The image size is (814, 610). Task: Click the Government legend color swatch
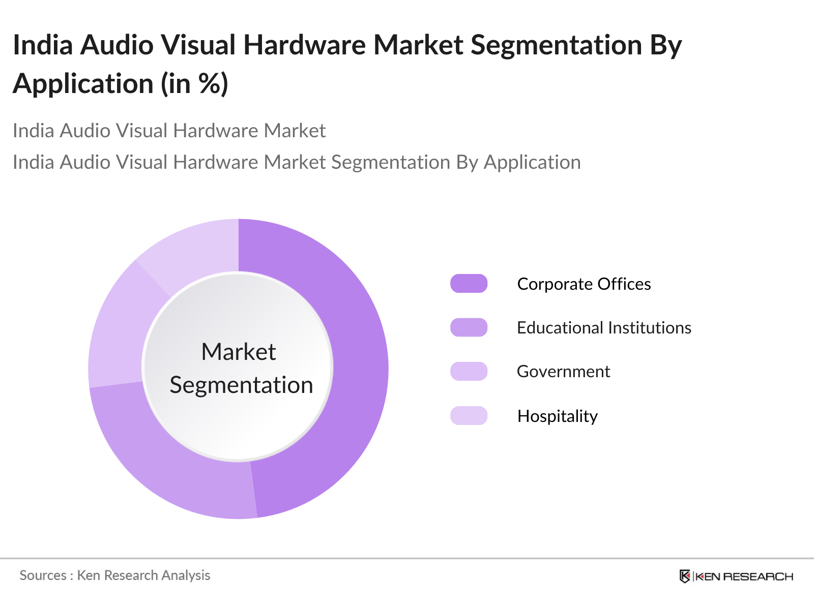point(469,372)
